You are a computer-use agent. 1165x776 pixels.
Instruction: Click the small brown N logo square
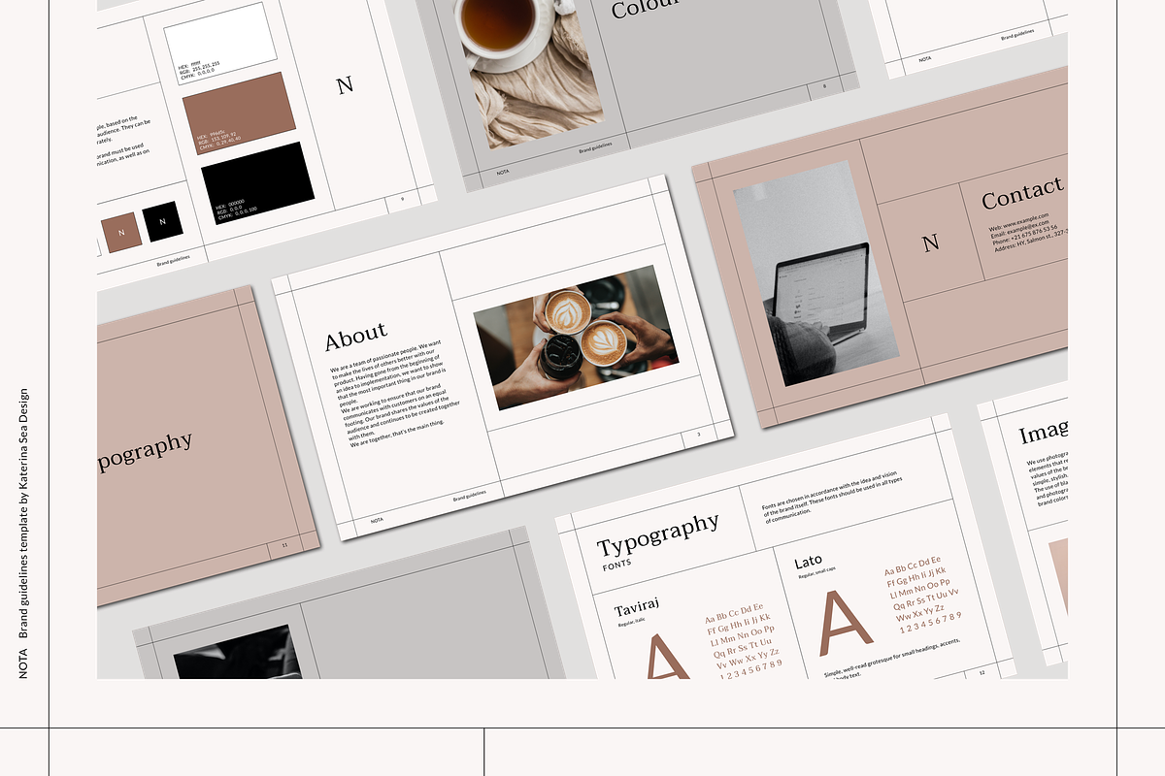(122, 234)
